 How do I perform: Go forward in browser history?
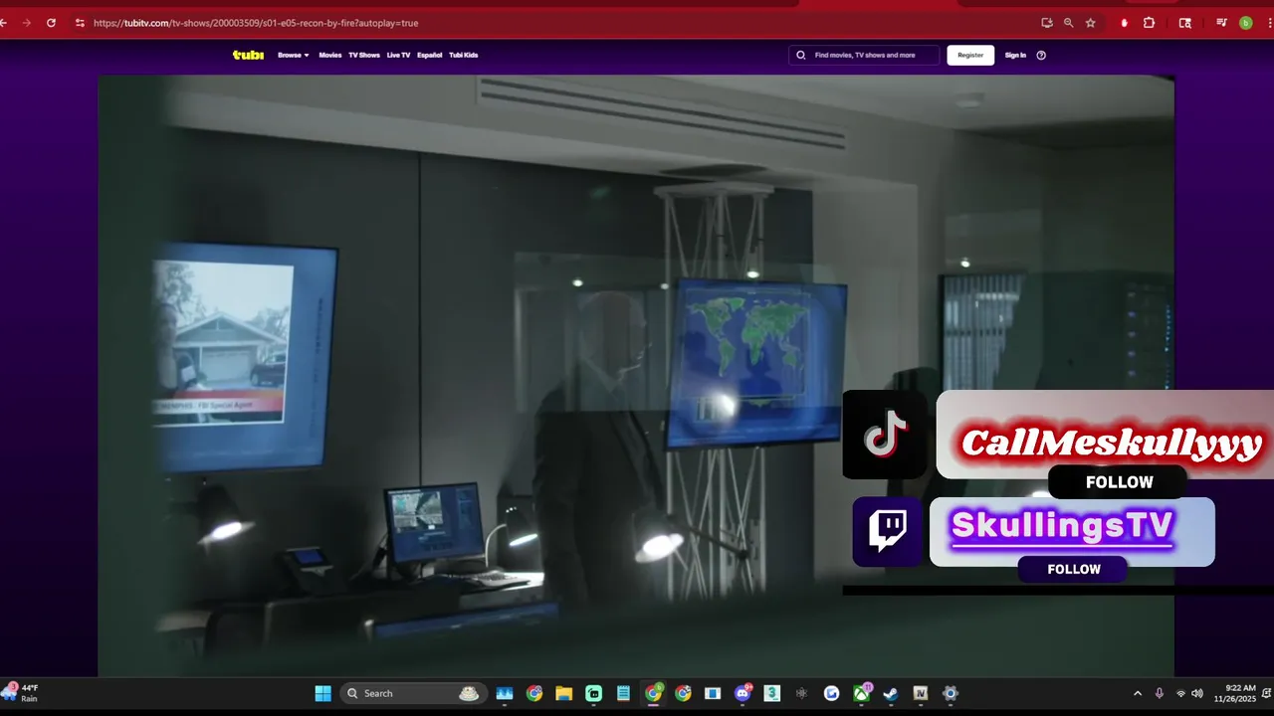tap(26, 23)
